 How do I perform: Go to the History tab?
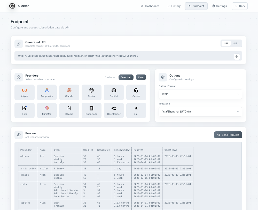click(174, 6)
